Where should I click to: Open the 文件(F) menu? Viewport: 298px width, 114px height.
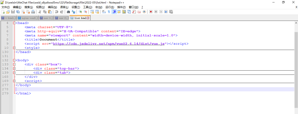click(x=6, y=7)
